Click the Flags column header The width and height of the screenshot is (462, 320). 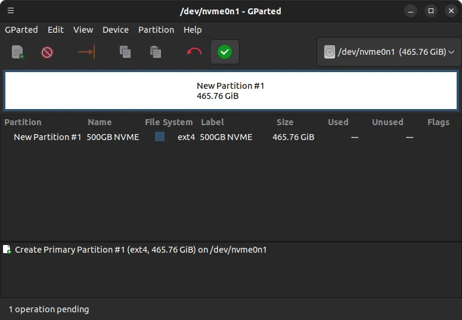click(438, 122)
